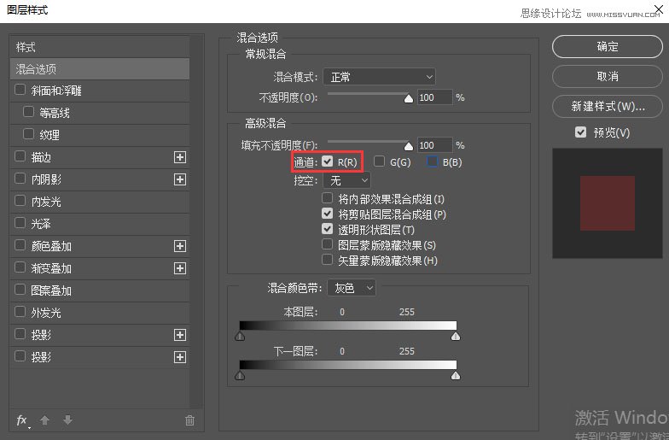Uncheck the R(R) channel checkbox
Viewport: 669px width, 440px height.
click(x=328, y=161)
